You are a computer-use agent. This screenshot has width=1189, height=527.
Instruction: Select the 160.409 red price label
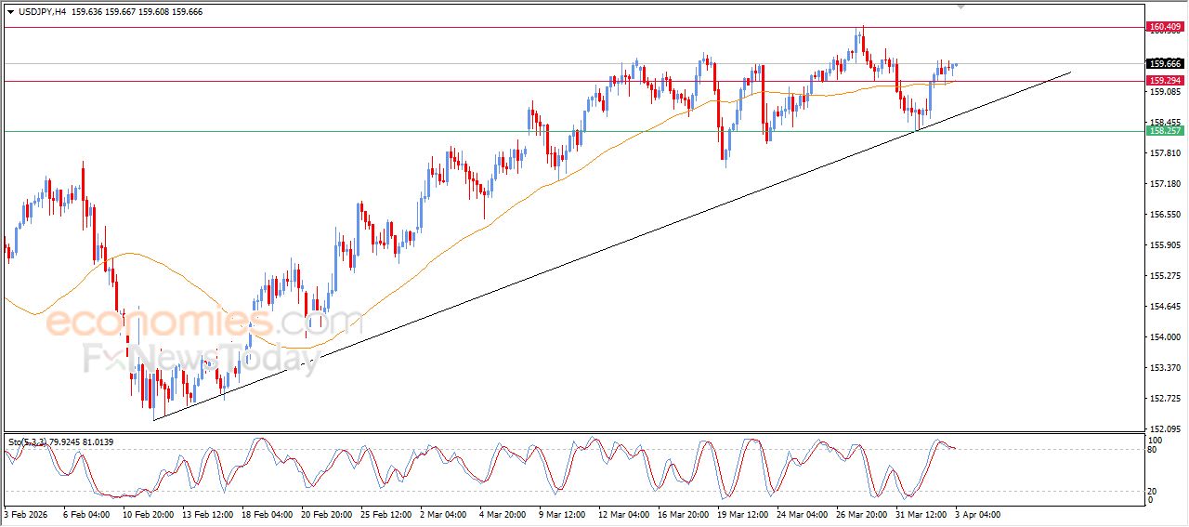click(x=1165, y=27)
